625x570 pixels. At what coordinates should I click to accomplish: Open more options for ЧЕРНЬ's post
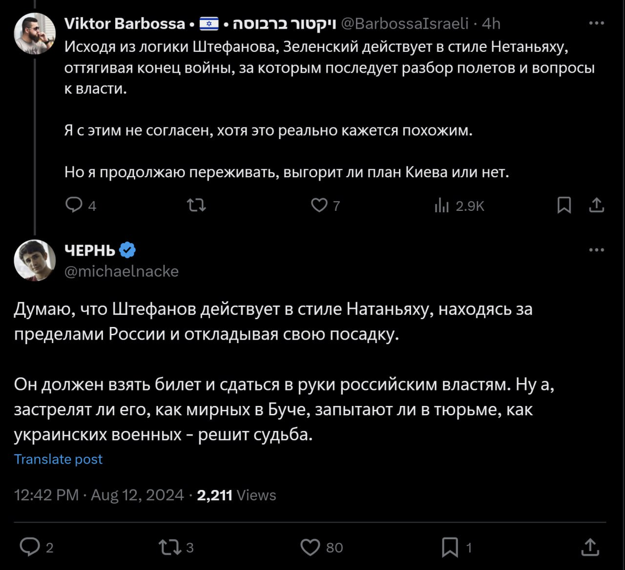(597, 250)
